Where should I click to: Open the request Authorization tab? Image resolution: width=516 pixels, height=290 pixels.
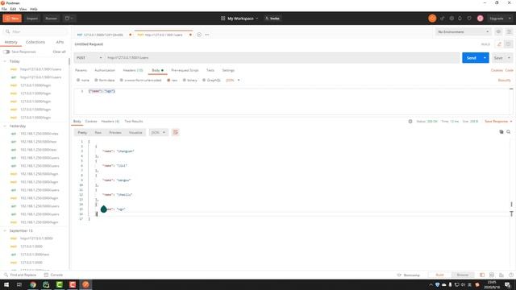tap(105, 70)
